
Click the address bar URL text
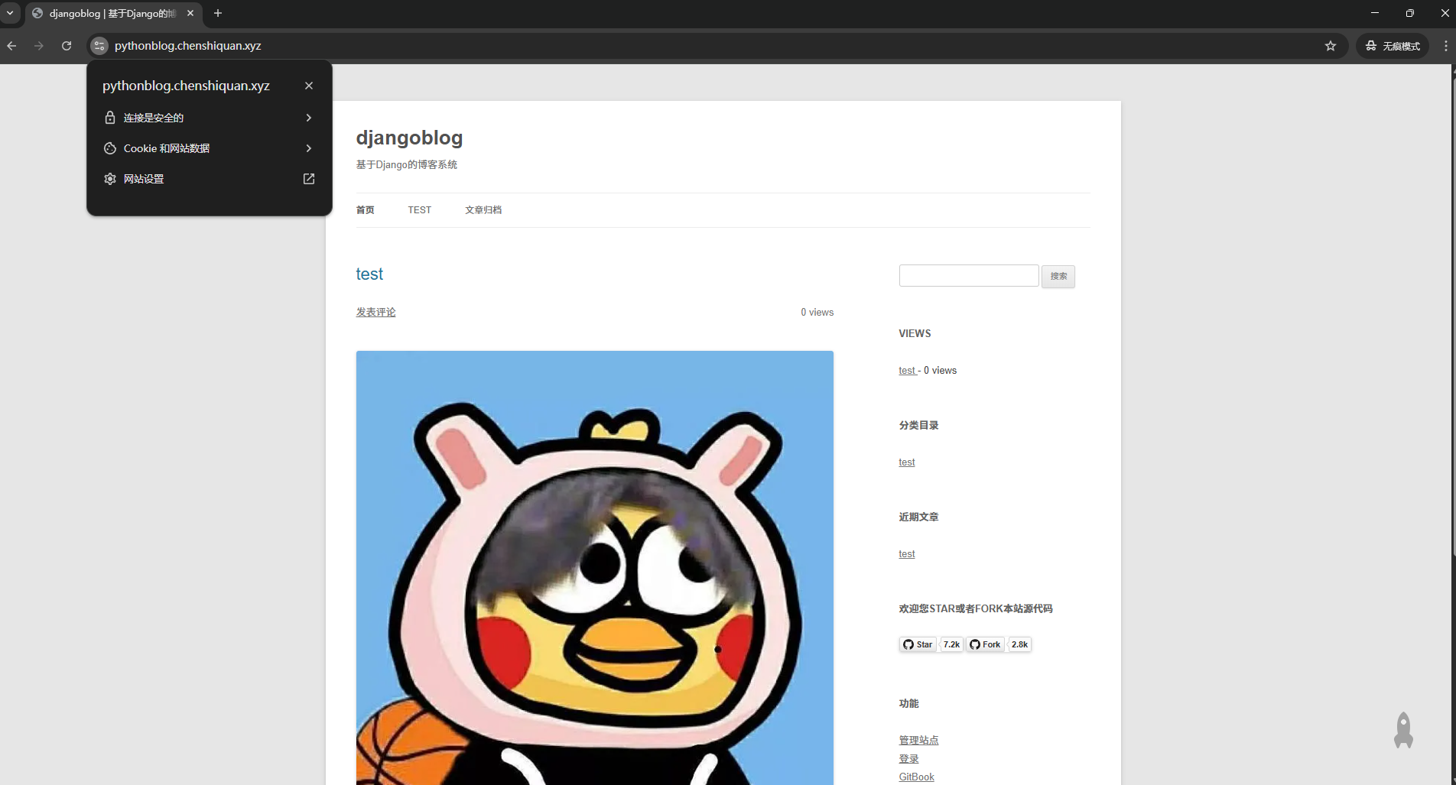click(x=188, y=46)
